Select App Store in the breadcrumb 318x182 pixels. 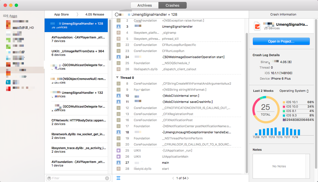coord(61,14)
